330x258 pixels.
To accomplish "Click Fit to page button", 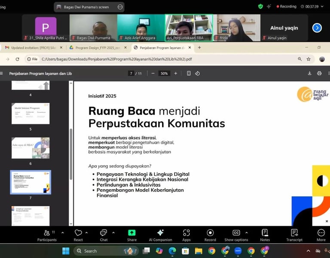I will tap(189, 74).
